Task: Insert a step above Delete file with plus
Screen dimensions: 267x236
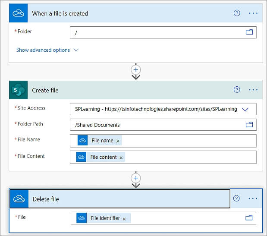Action: point(136,178)
